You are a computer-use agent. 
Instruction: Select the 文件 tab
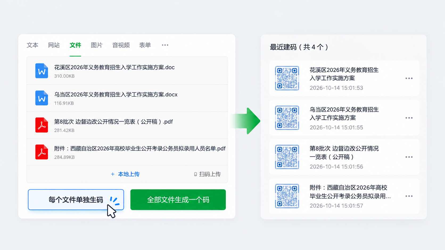click(x=75, y=45)
